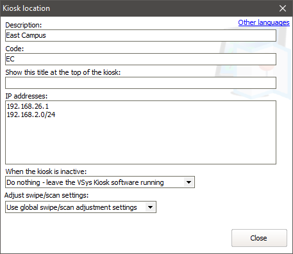Select the 'Do nothing' combo box text
293x254 pixels.
click(x=85, y=182)
